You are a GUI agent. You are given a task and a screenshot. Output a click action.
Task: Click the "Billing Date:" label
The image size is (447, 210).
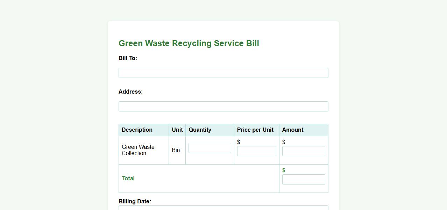(x=135, y=201)
